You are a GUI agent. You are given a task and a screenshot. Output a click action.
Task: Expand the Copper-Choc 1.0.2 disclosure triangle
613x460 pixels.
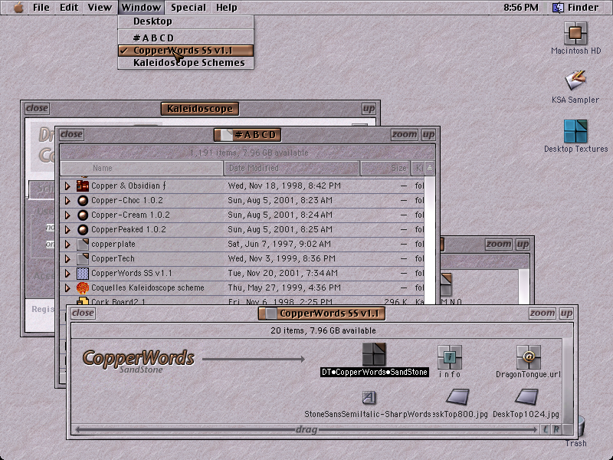pos(67,201)
